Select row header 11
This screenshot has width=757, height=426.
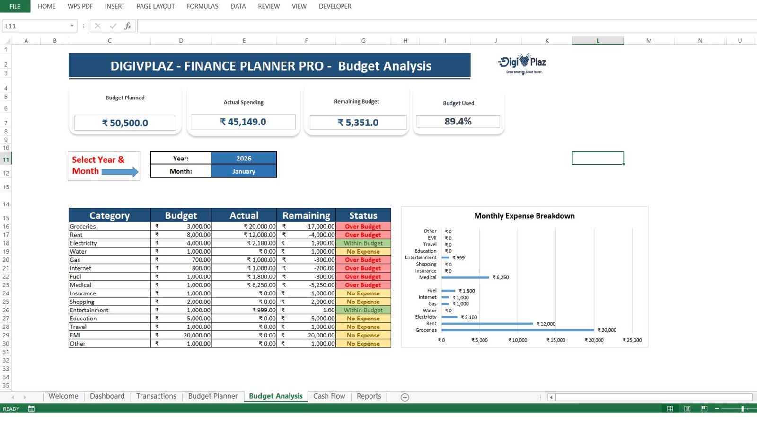click(6, 160)
